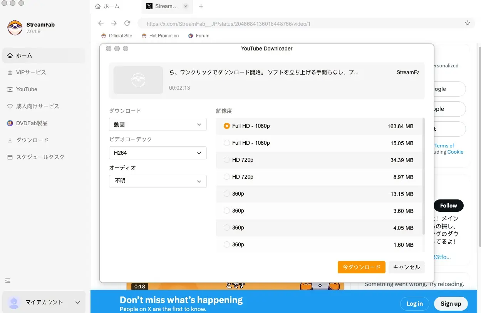Click the DVDFab product icon
The height and width of the screenshot is (313, 481).
click(10, 123)
